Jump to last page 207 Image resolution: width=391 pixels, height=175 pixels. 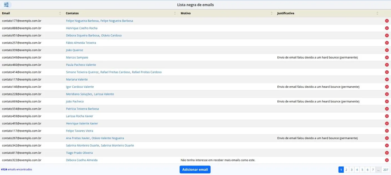point(386,170)
